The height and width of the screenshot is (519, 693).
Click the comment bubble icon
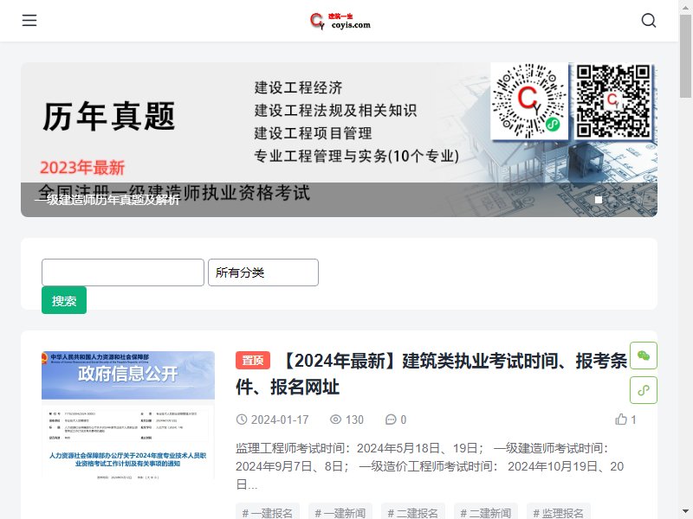391,420
